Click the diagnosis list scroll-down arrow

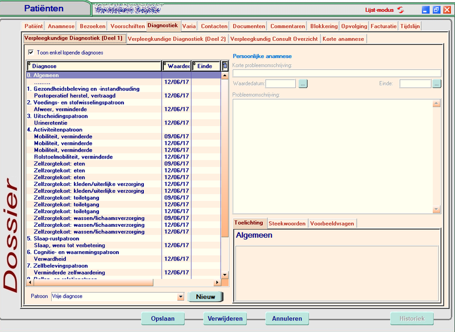[x=225, y=275]
